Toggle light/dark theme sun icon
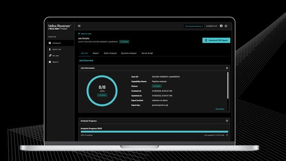This screenshot has width=286, height=161. [x=226, y=26]
